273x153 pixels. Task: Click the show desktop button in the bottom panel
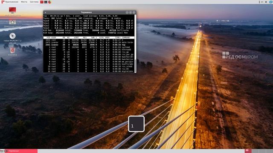click(2, 151)
